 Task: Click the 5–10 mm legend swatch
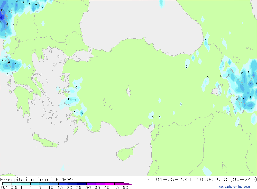pos(44,184)
